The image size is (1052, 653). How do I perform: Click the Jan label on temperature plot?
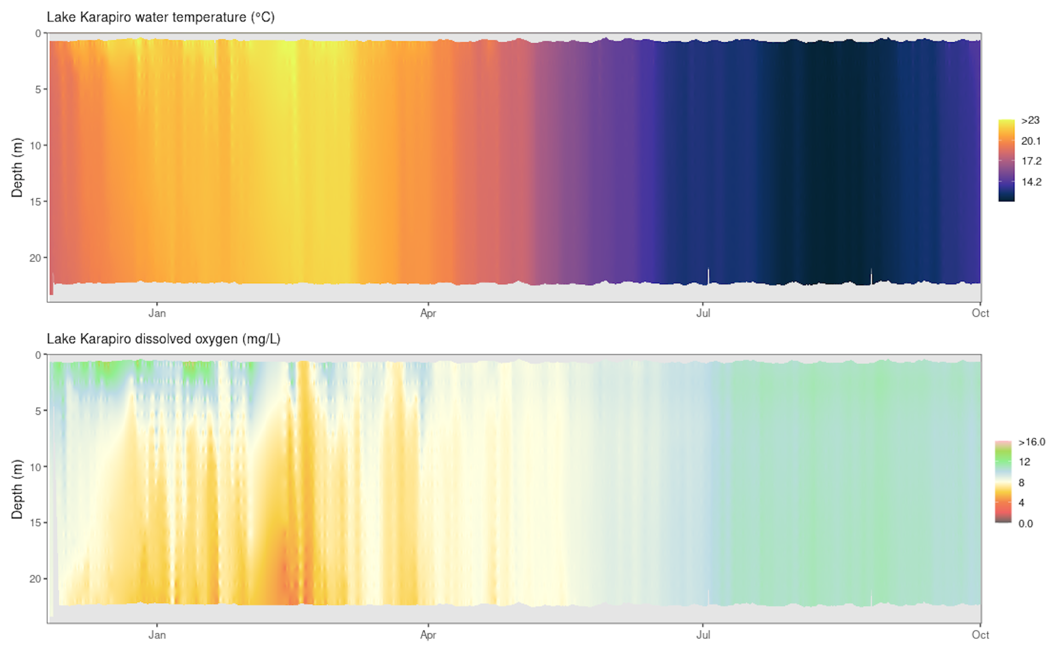(x=157, y=313)
